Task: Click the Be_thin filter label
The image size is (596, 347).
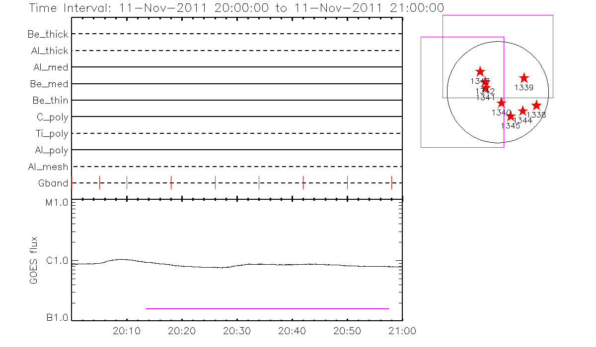Action: pos(51,100)
